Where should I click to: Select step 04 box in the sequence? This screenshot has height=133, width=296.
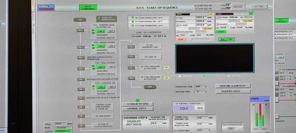[x=81, y=69]
